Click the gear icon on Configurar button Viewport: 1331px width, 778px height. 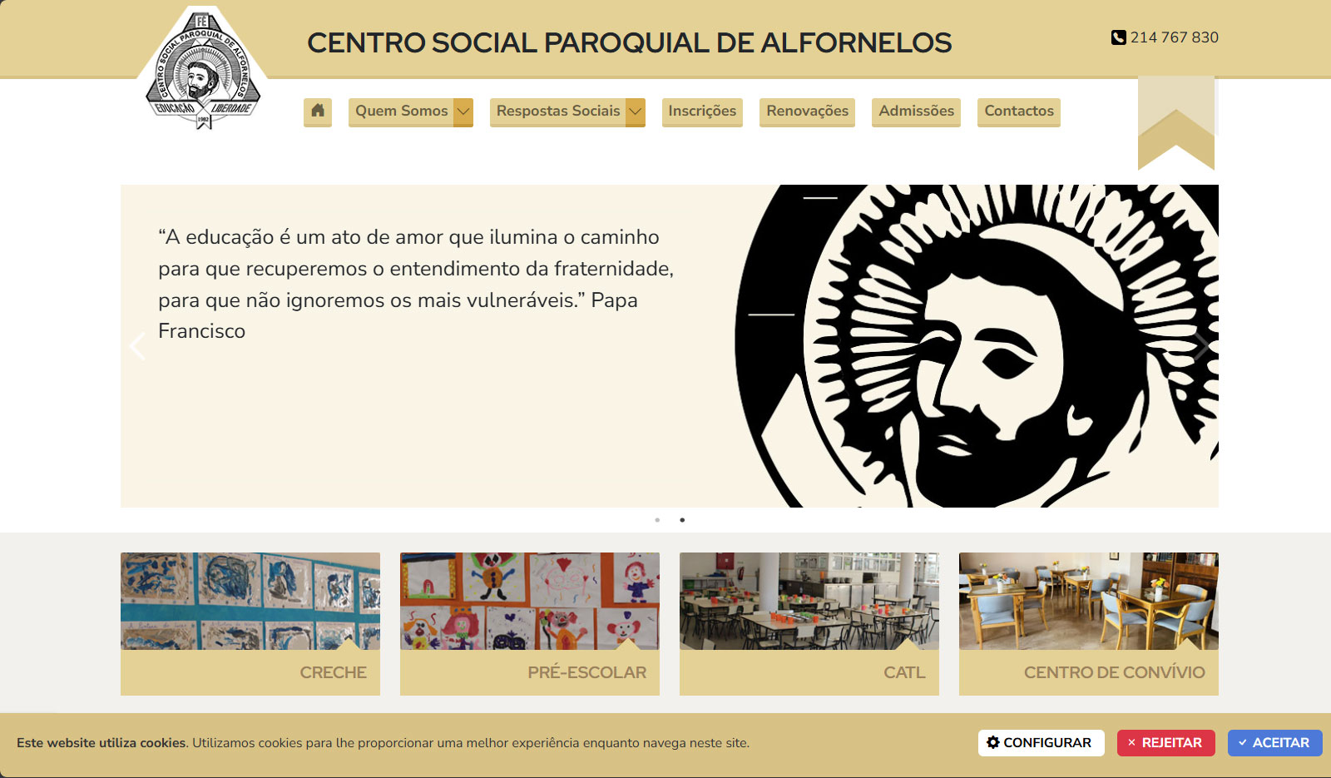993,742
